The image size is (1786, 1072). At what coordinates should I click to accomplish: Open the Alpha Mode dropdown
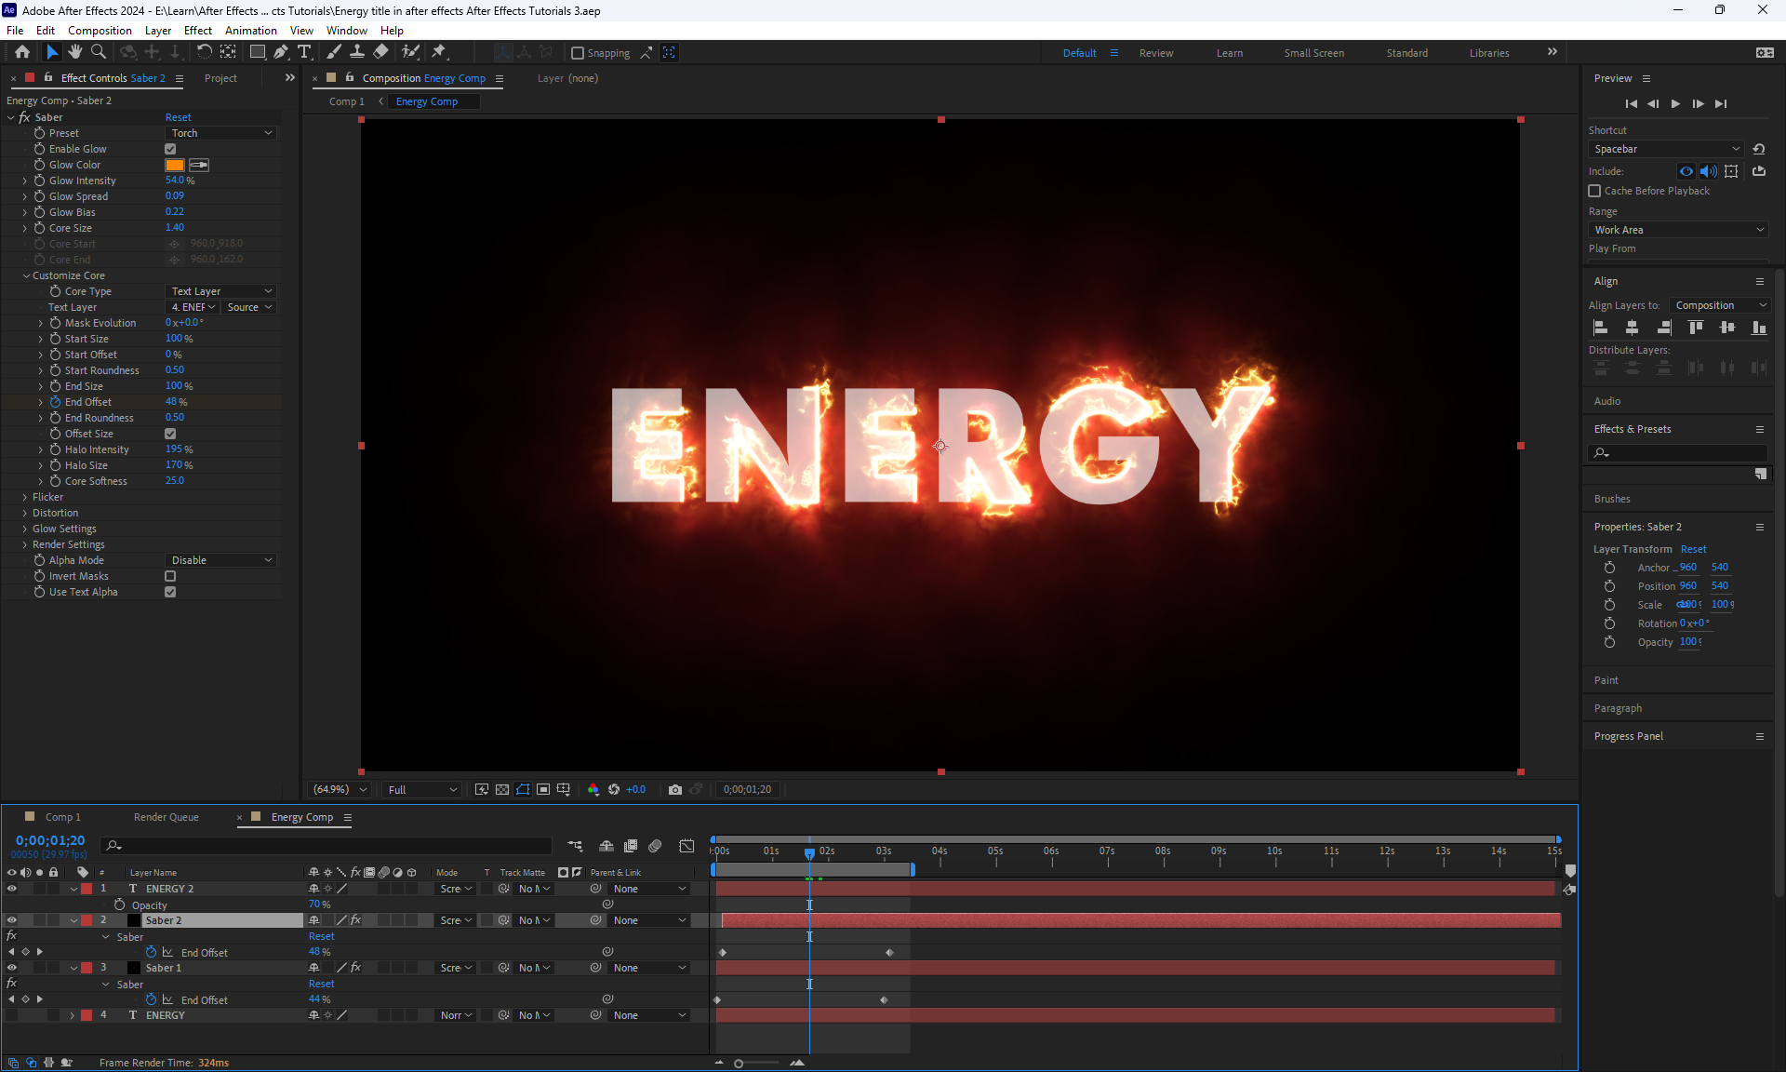click(221, 560)
